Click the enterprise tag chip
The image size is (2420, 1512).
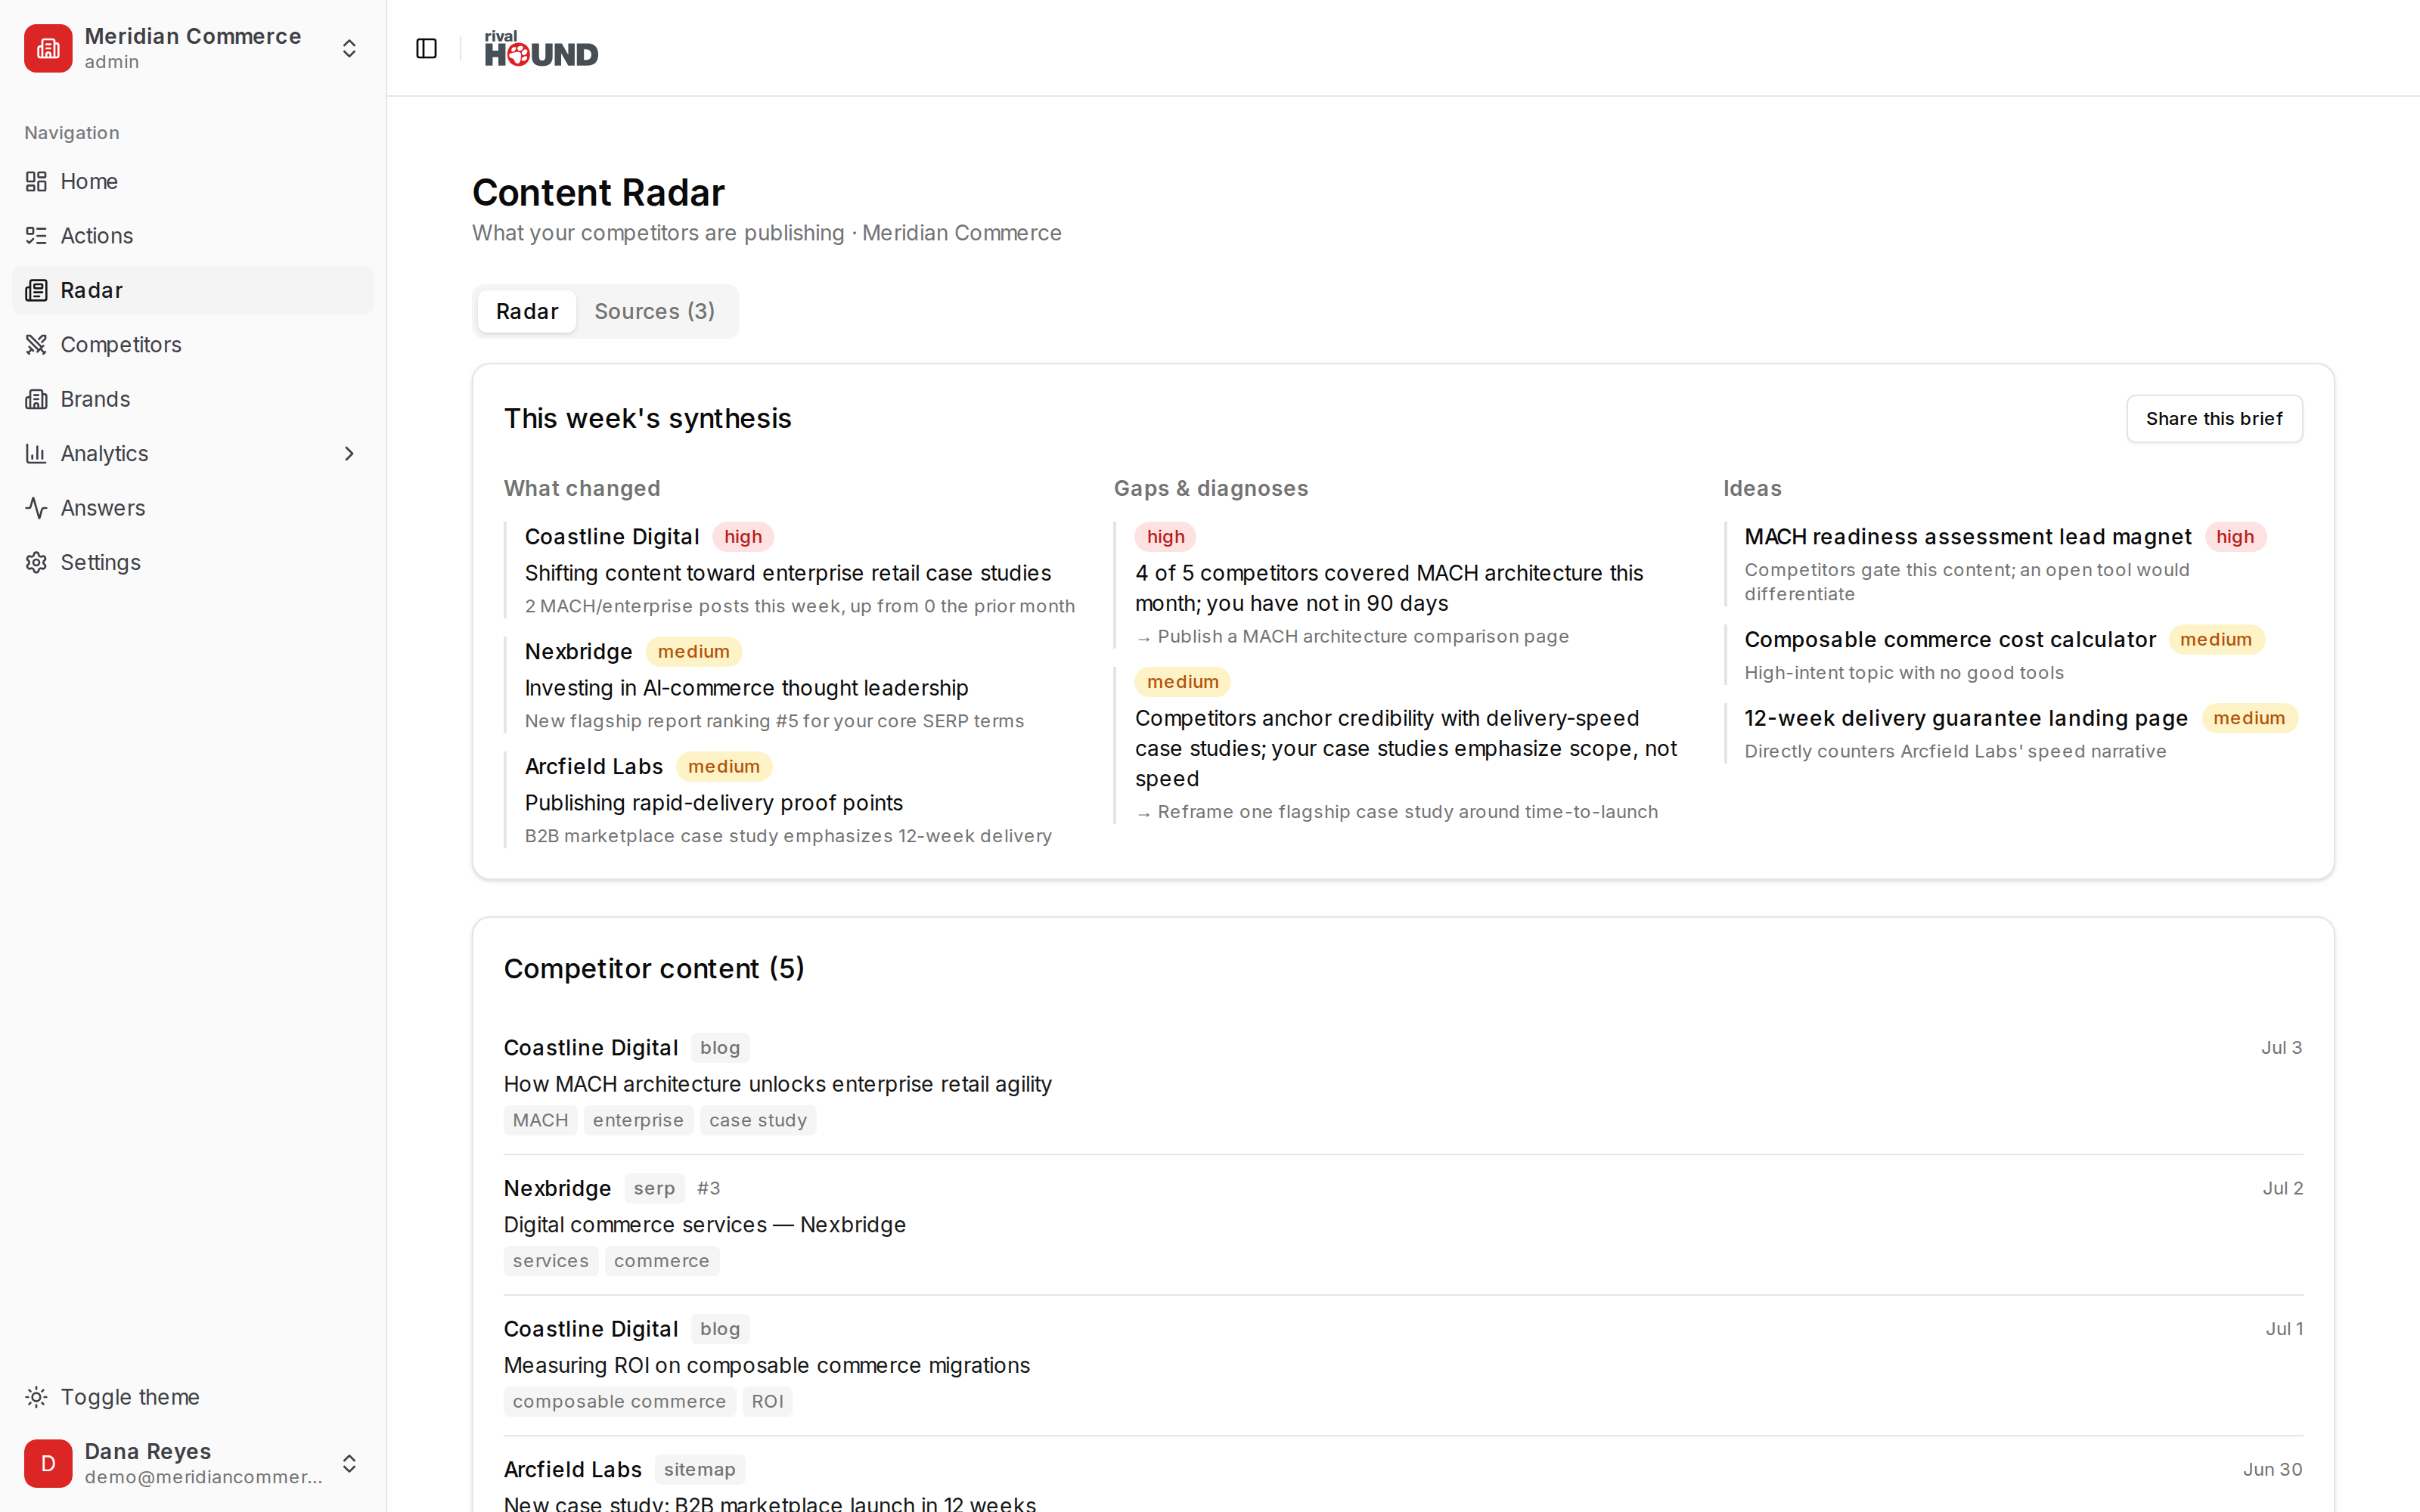point(638,1120)
